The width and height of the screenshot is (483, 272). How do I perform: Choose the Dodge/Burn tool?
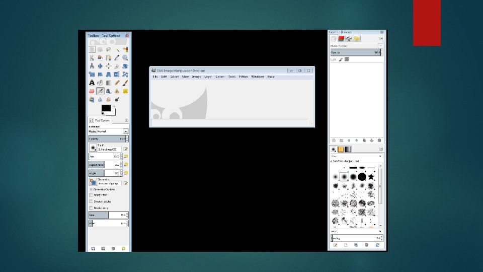point(117,99)
